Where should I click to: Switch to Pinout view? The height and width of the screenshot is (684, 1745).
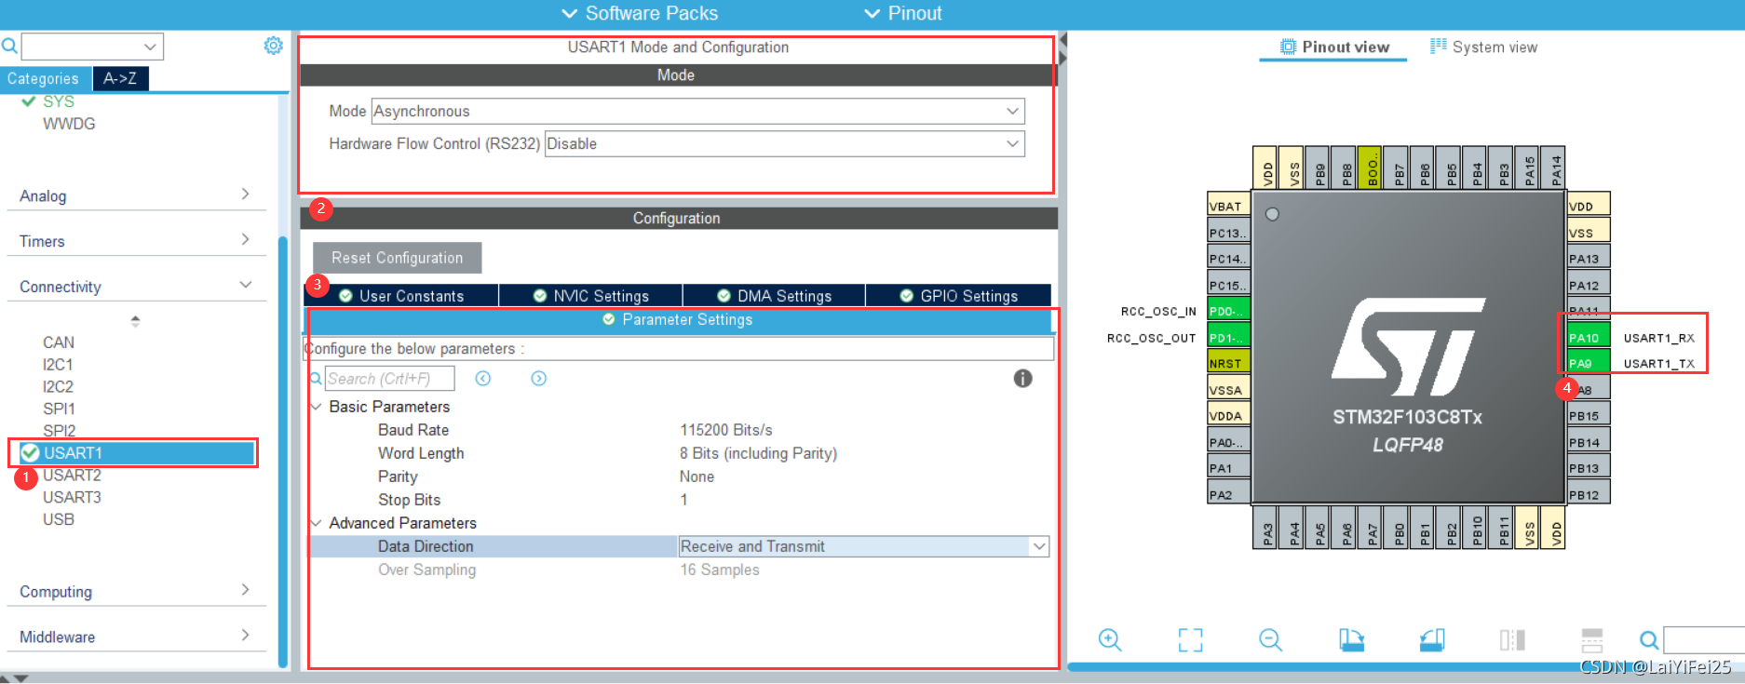tap(1333, 47)
